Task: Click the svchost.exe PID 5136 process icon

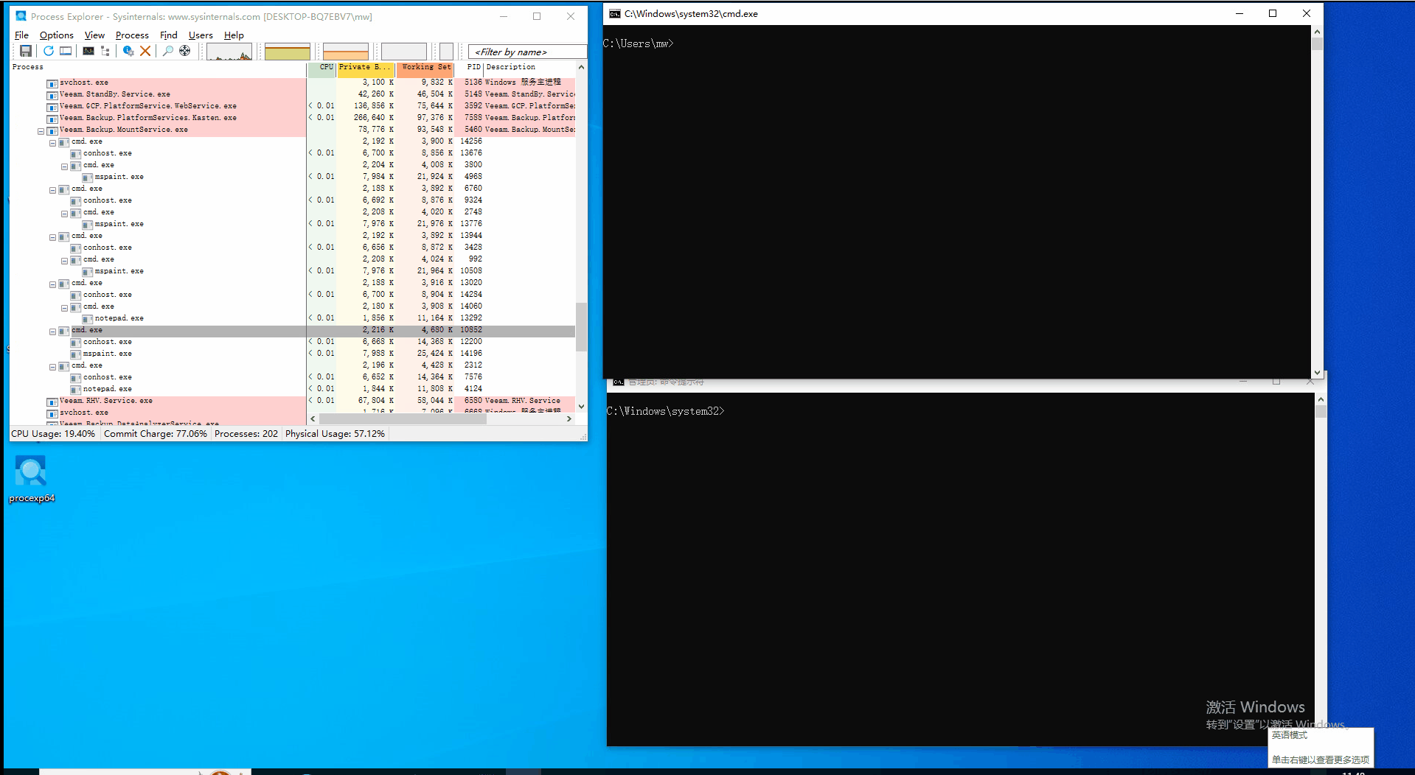Action: point(52,83)
